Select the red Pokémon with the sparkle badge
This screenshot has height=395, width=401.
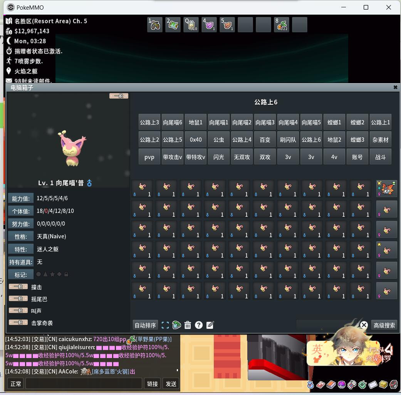click(386, 189)
